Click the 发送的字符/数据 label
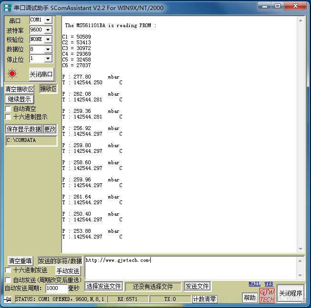Viewport: 311px width, 308px height. 60,261
